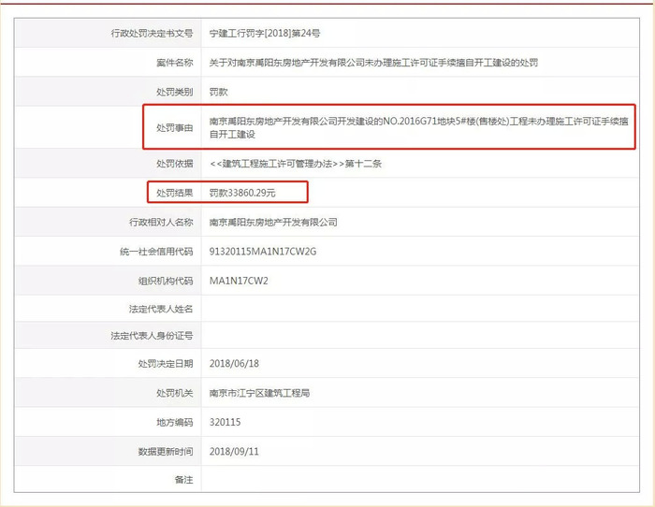
Task: Select the date '2018/06/18'
Action: [234, 363]
